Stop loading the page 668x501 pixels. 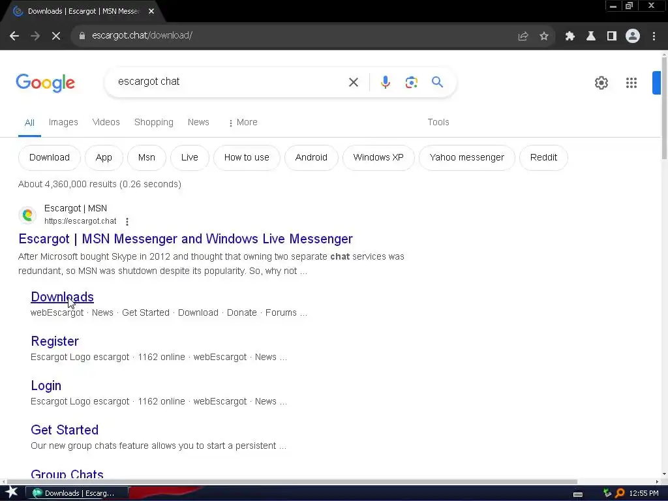click(x=56, y=36)
